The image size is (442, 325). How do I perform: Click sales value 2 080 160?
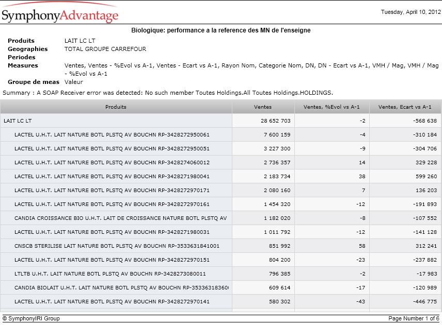point(277,191)
